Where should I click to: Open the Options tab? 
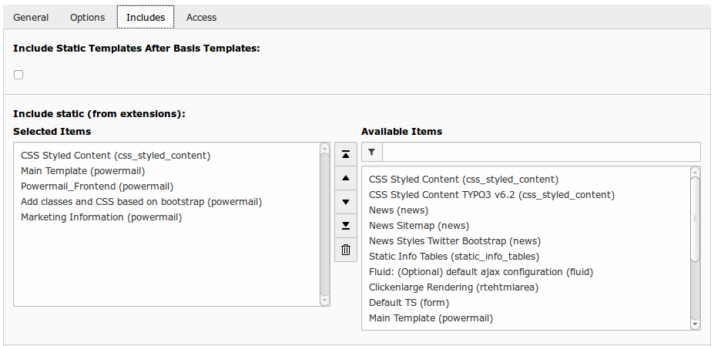point(87,17)
